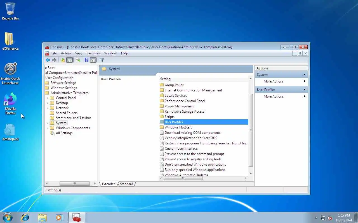Viewport: 358px width, 223px height.
Task: Expand the Windows Components tree node arrow
Action: coord(47,128)
